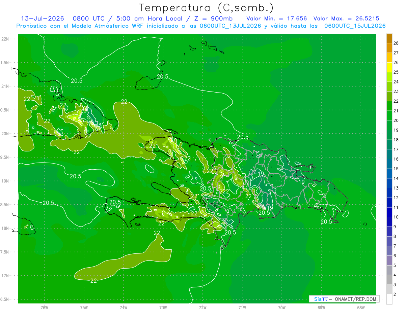Click the legend value '26' on color scale
Screen dimensions: 405x312
point(396,63)
